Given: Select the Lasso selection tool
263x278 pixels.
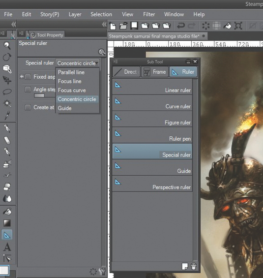Looking at the screenshot, I should 7,92.
